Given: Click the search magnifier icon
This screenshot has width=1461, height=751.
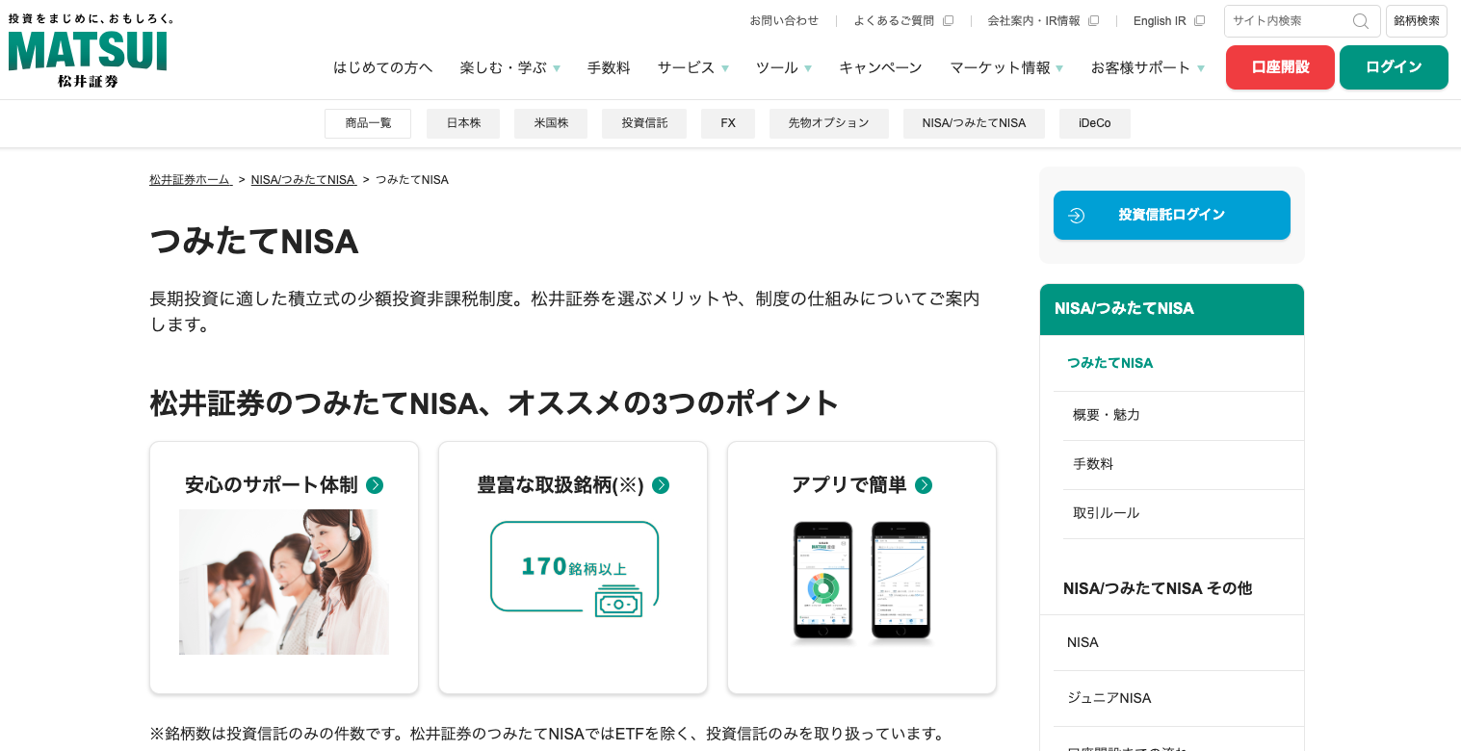Looking at the screenshot, I should [1361, 21].
